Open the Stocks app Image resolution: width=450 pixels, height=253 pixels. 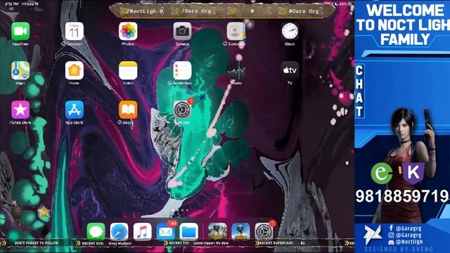point(236,70)
